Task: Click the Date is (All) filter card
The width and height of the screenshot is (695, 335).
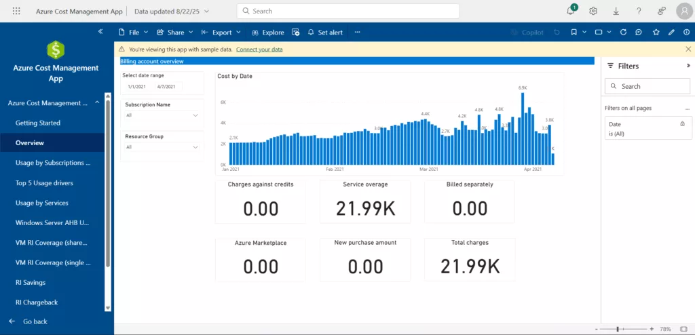Action: point(648,128)
